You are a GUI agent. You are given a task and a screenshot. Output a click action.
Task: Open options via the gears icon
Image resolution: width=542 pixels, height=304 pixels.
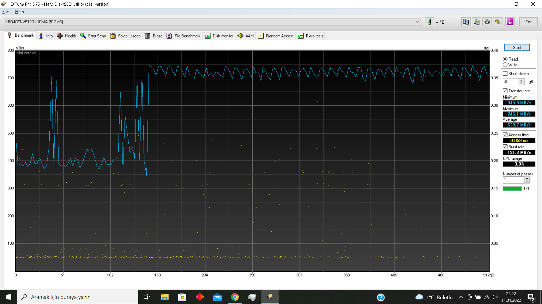(x=498, y=22)
